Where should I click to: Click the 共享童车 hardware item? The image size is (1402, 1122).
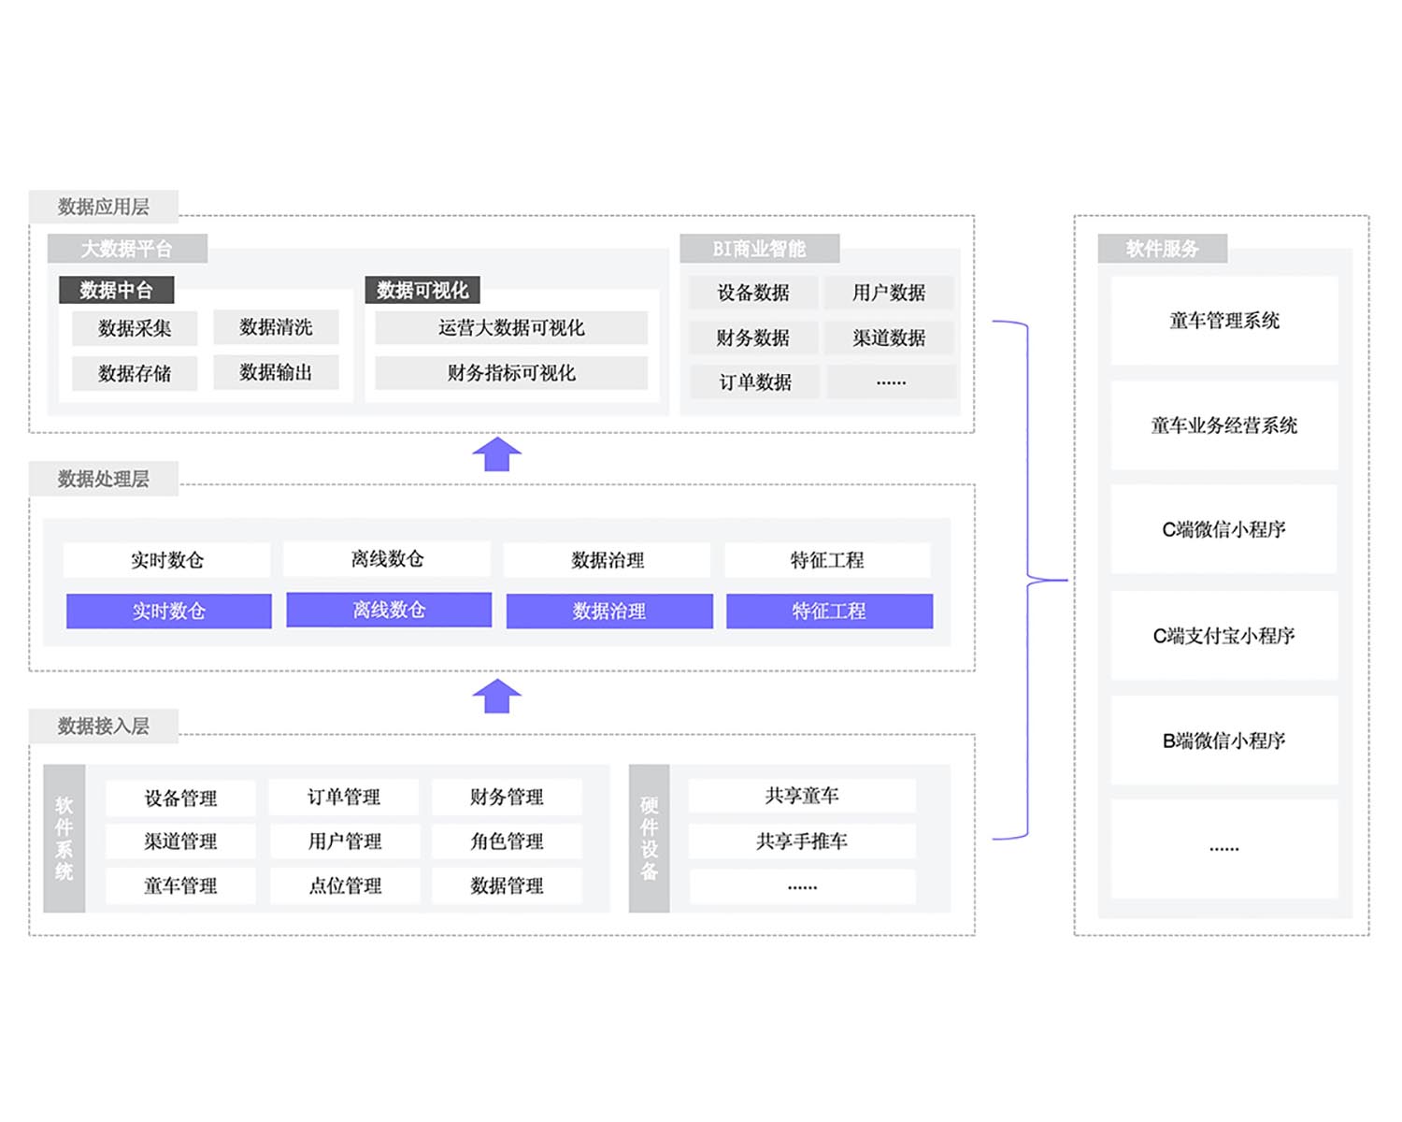pyautogui.click(x=802, y=796)
